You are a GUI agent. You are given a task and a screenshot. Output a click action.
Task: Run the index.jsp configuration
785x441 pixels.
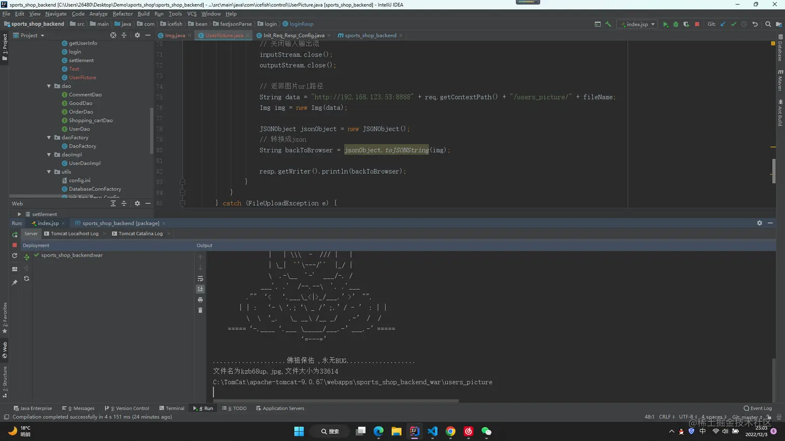(x=665, y=24)
